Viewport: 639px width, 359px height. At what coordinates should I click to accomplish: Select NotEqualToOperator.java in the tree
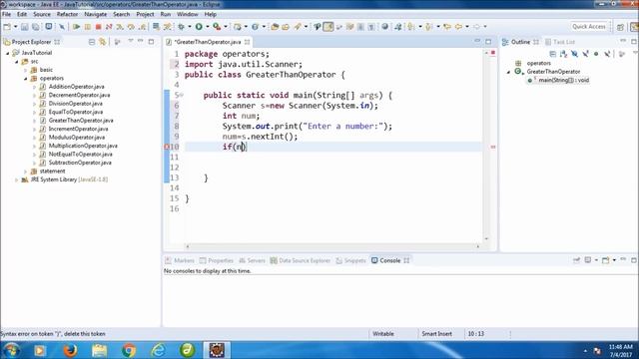pos(80,155)
